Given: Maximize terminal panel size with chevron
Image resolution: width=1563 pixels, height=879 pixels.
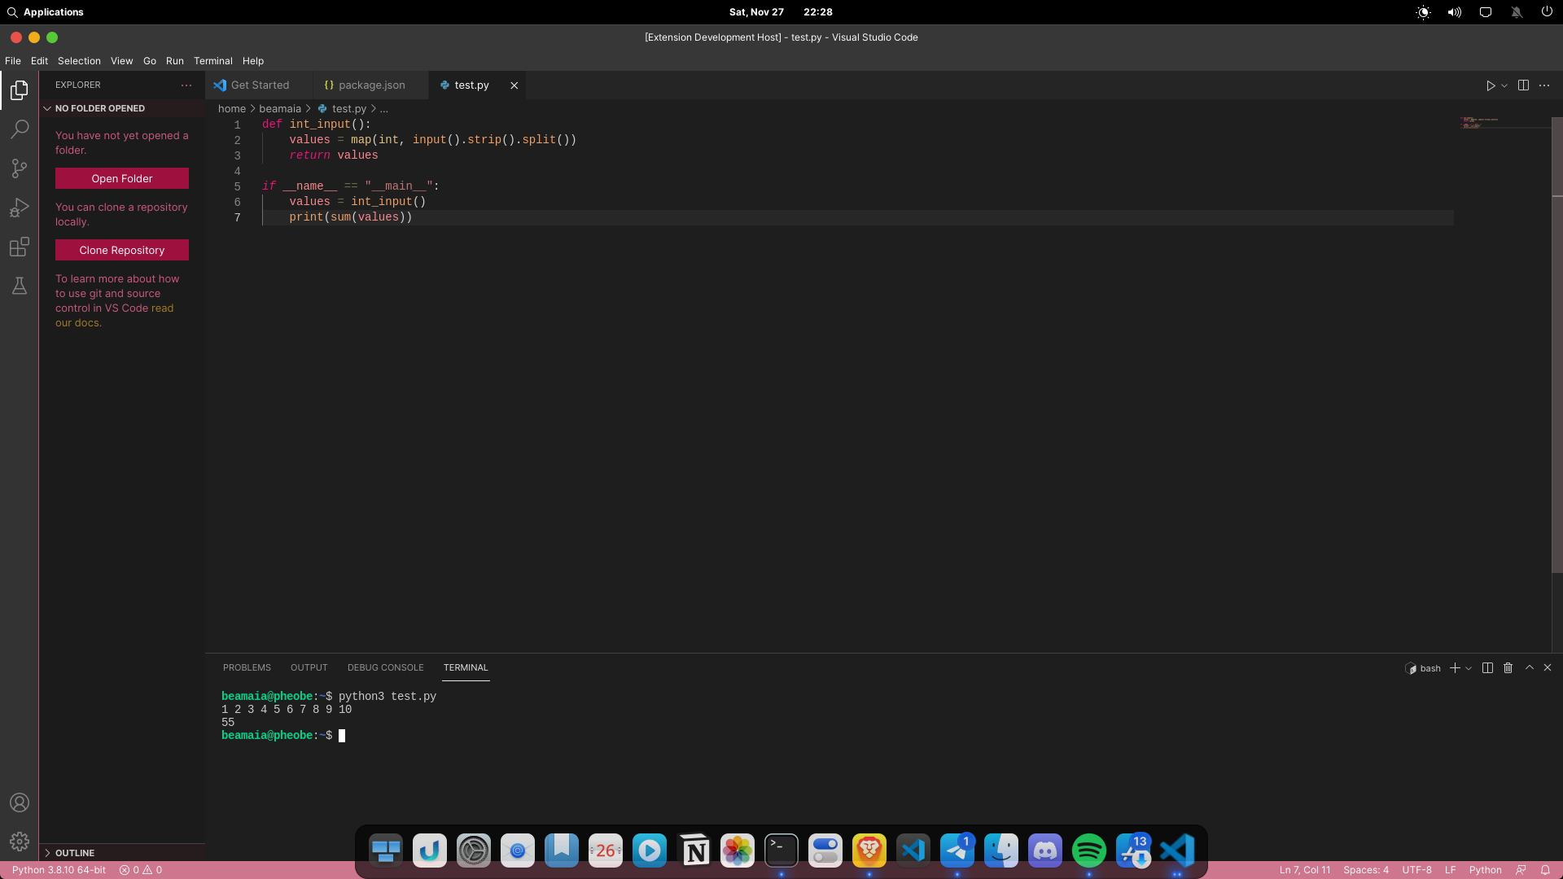Looking at the screenshot, I should [1529, 667].
